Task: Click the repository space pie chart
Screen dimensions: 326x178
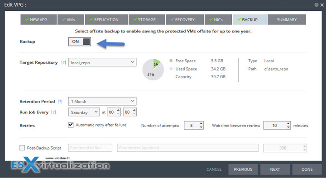Action: 153,70
